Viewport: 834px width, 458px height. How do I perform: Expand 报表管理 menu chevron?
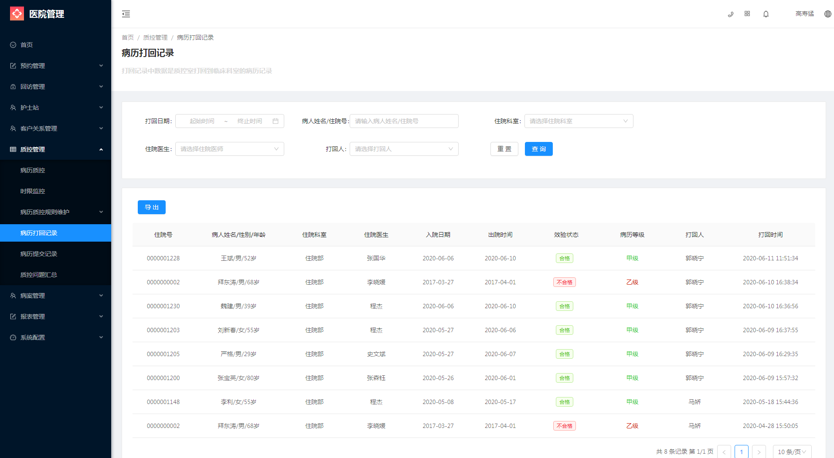coord(101,317)
